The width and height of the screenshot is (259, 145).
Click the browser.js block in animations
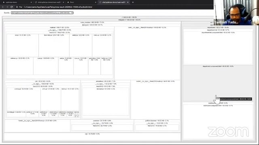pyautogui.click(x=106, y=101)
